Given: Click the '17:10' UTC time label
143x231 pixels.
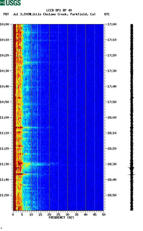Looking at the screenshot, I should tap(112, 40).
